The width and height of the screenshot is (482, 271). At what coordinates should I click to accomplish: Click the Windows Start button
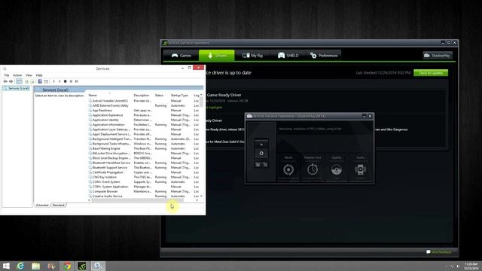point(6,266)
